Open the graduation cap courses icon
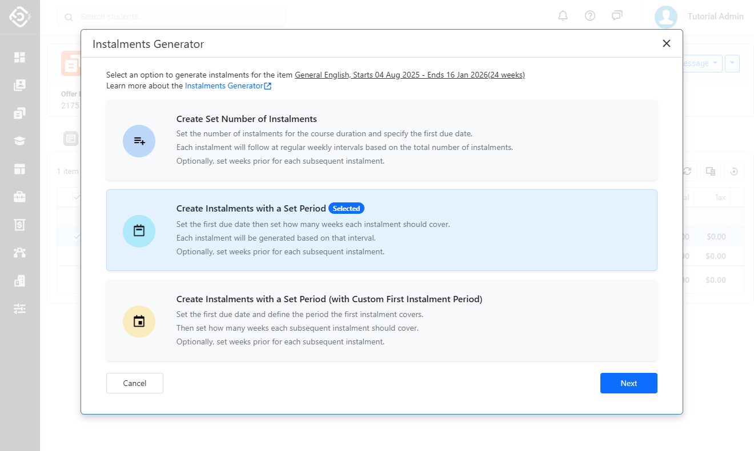The image size is (754, 451). pos(20,141)
